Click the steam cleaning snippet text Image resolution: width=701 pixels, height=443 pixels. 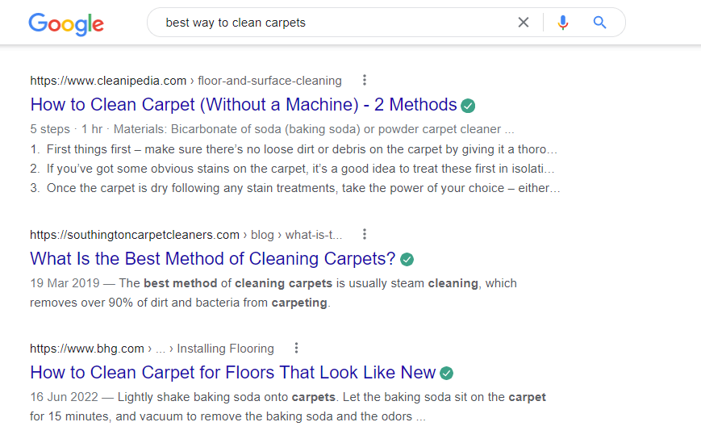point(273,293)
